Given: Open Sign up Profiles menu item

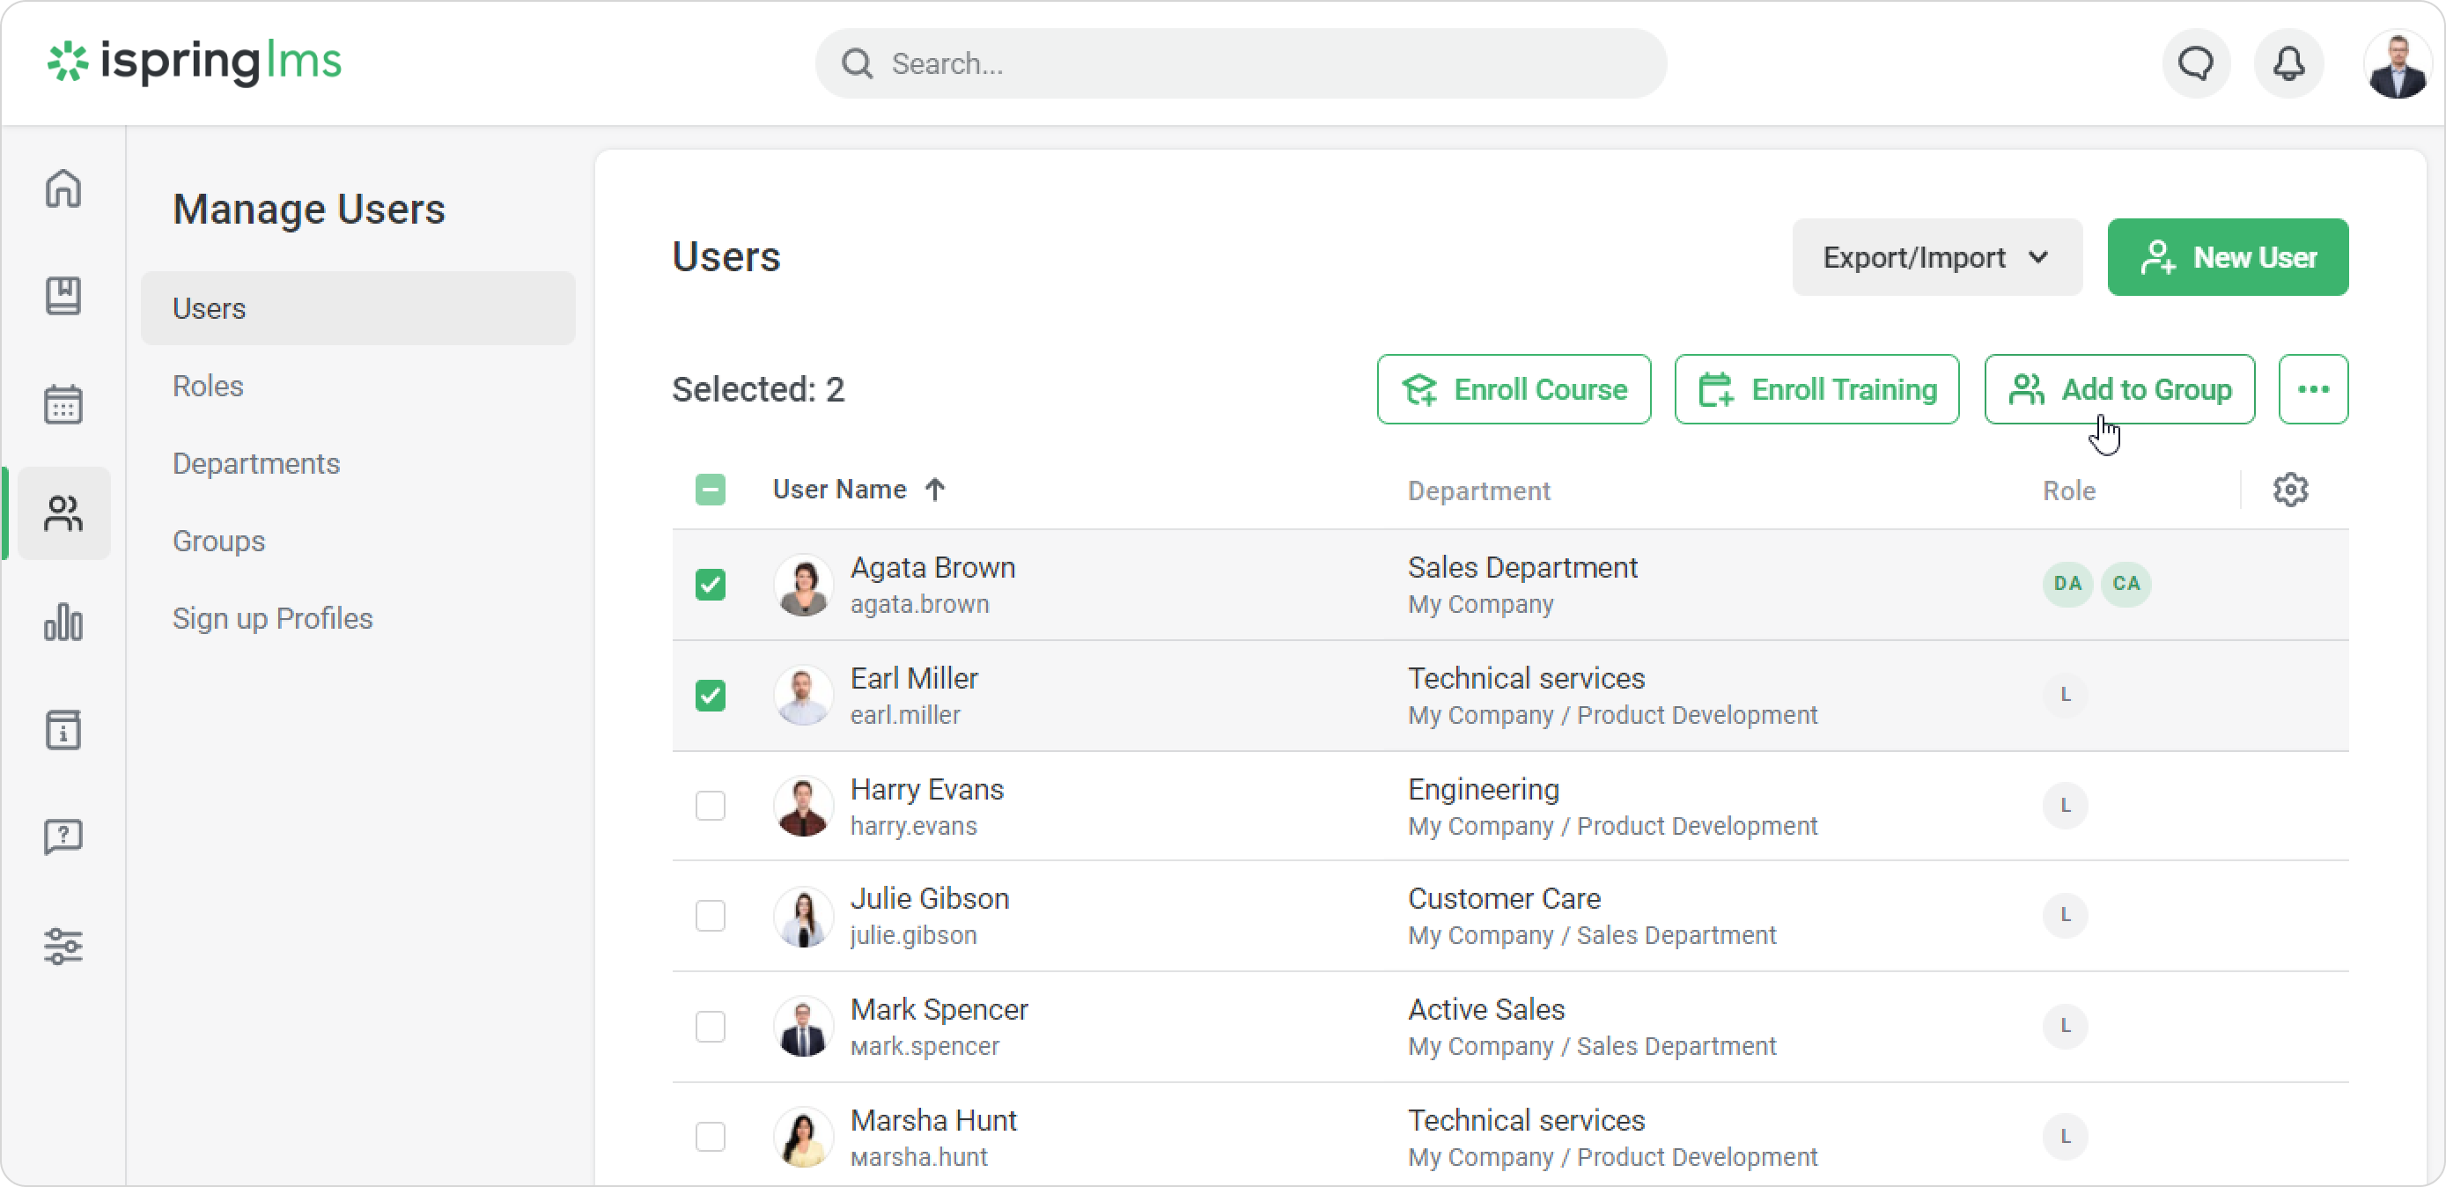Looking at the screenshot, I should 273,618.
